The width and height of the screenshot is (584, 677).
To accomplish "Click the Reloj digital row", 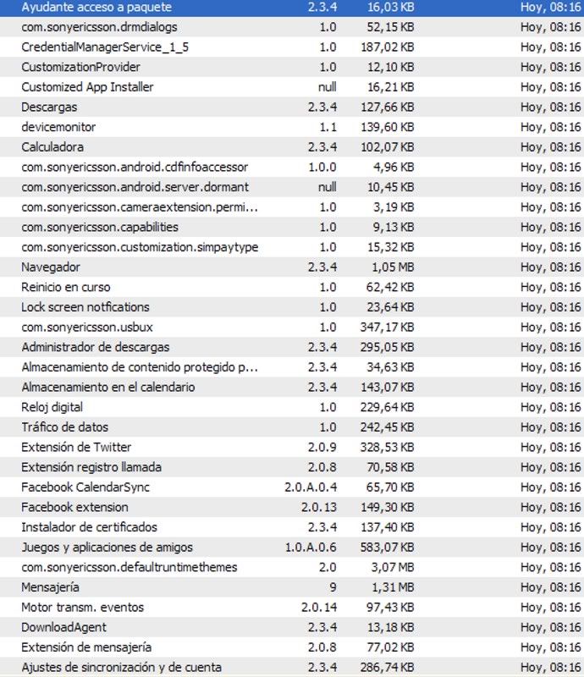I will [x=292, y=407].
